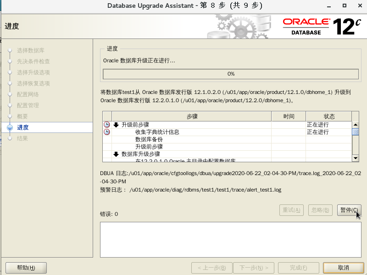367x275 pixels.
Task: Click the scrollbar down arrow in steps table
Action: pos(356,158)
